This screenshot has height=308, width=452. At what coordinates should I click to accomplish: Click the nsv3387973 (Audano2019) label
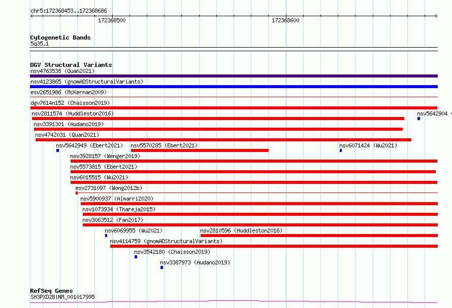point(195,262)
